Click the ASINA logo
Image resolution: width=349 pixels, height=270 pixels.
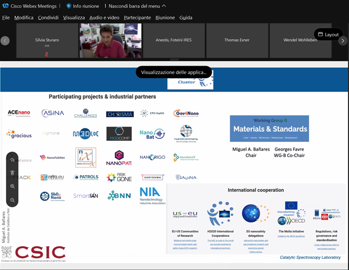[53, 113]
